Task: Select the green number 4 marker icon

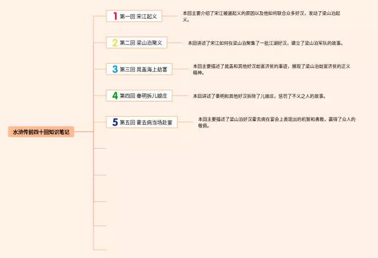Action: pos(115,95)
